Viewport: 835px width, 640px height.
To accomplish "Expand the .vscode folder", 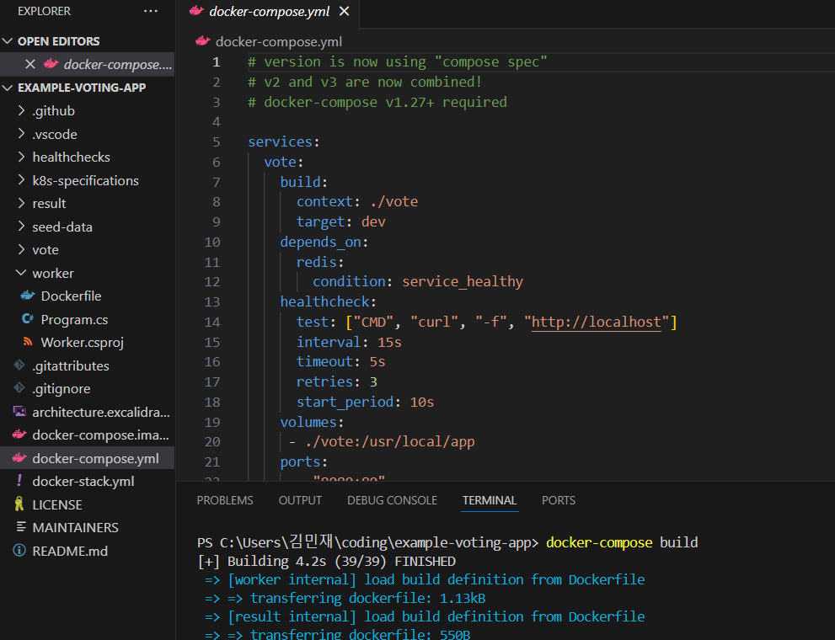I will [x=21, y=134].
